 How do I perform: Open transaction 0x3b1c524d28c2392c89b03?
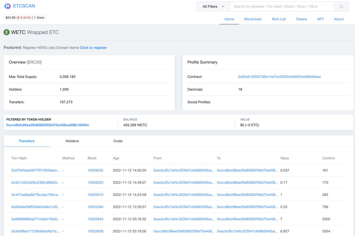(35, 182)
